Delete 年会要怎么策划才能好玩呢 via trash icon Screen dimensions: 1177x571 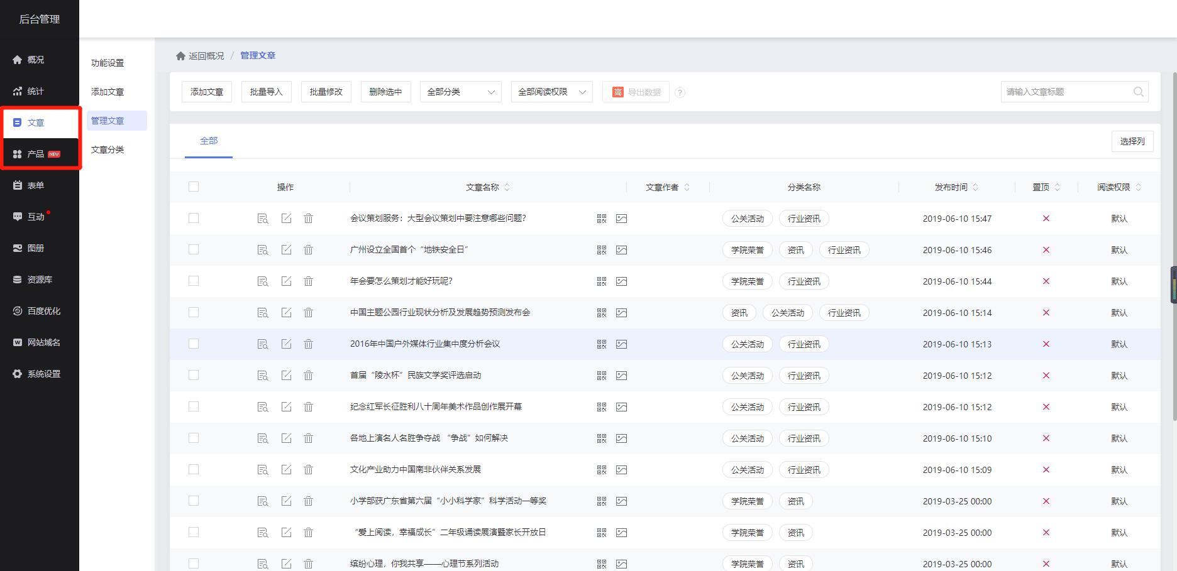click(309, 281)
